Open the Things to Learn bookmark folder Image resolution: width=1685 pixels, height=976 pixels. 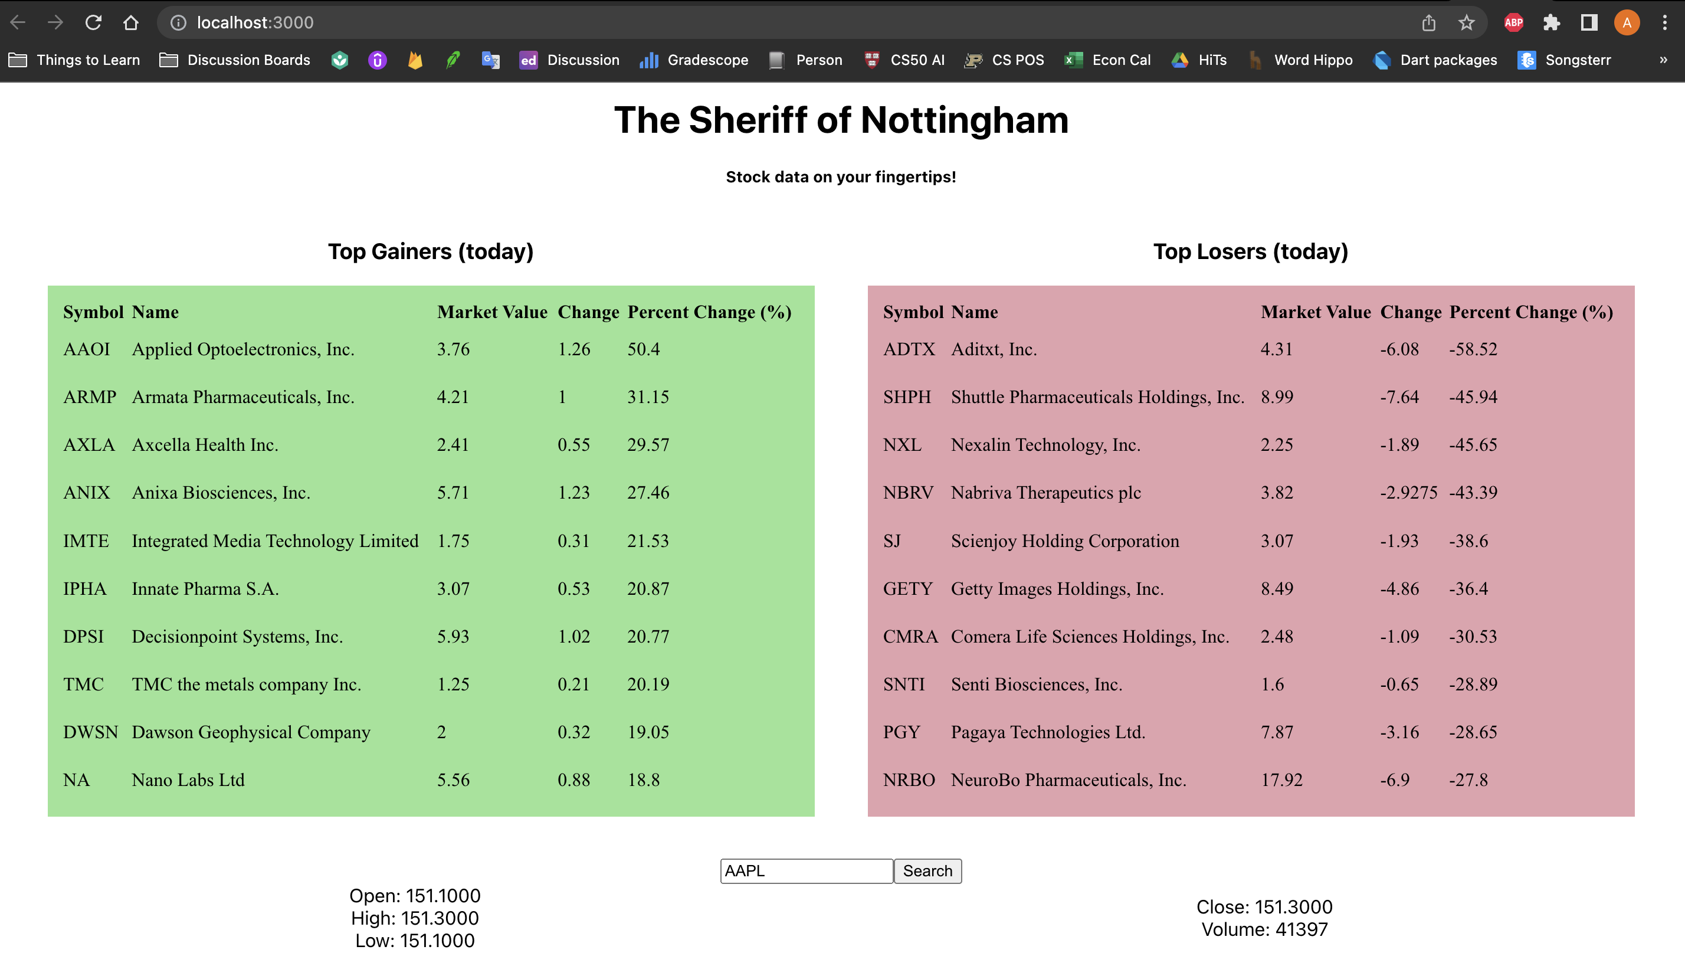pos(74,60)
